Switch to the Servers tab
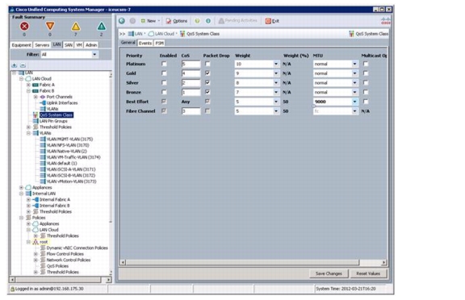 tap(42, 45)
